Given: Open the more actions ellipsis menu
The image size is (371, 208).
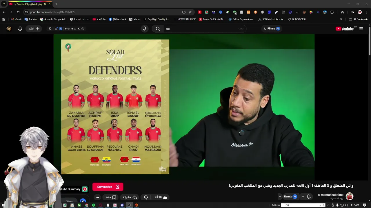Looking at the screenshot, I should coord(97,197).
